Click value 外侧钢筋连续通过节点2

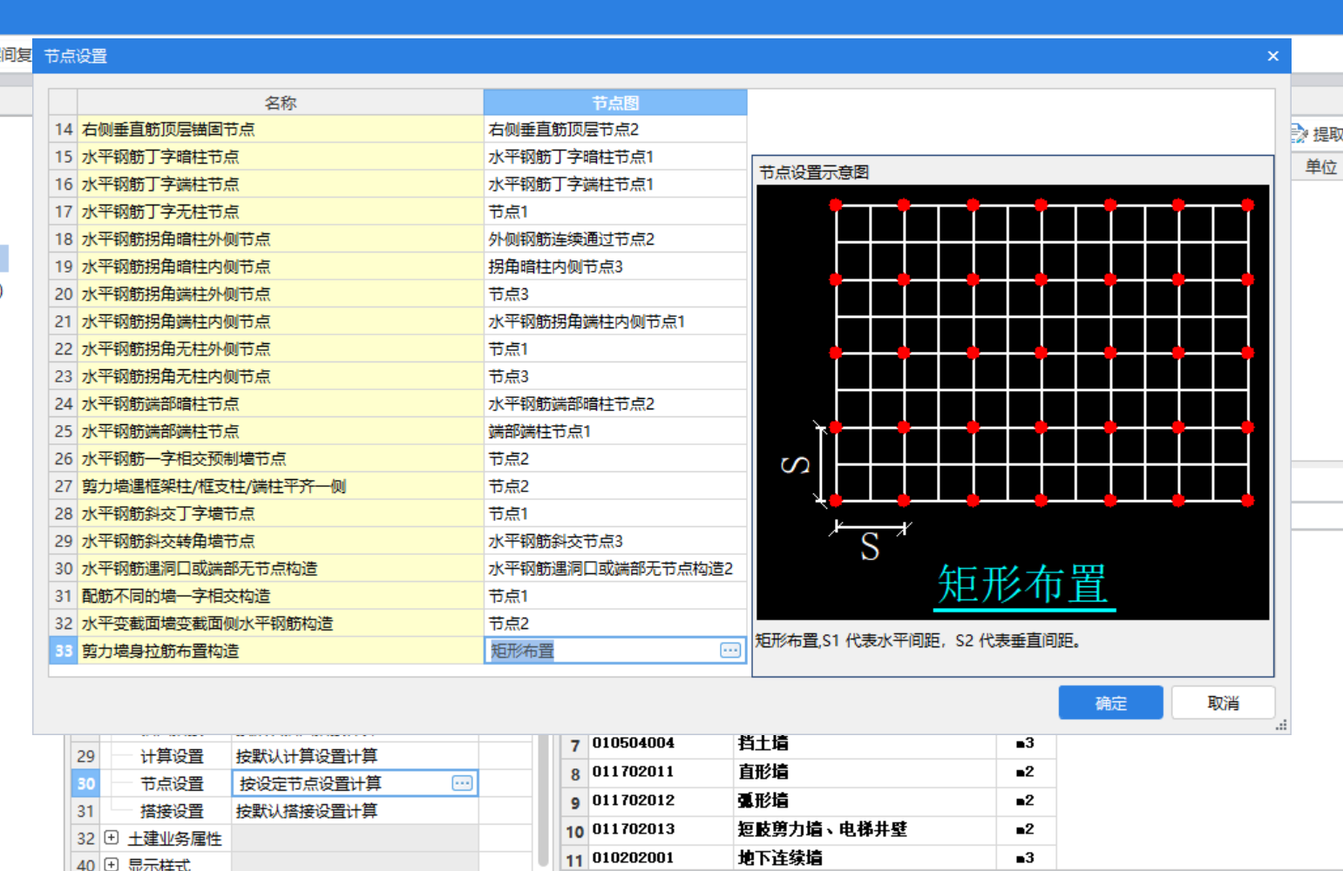(571, 239)
